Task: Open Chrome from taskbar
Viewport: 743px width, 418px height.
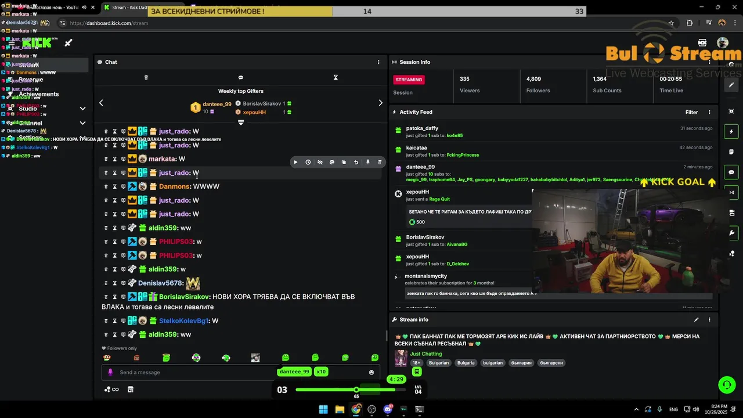Action: [356, 409]
